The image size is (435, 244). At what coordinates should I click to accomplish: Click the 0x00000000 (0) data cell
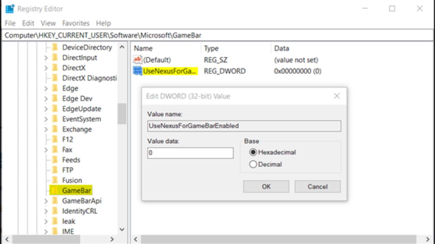tap(298, 71)
